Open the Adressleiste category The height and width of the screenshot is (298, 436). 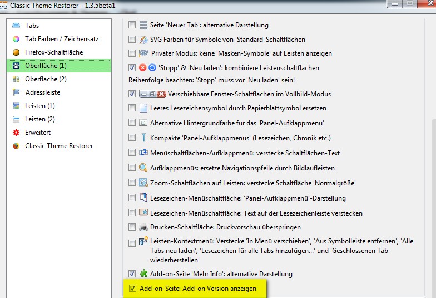pyautogui.click(x=59, y=92)
